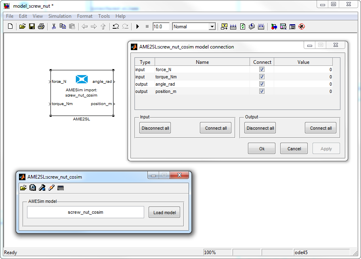This screenshot has height=259, width=361.
Task: Uncheck Connect for angle_rad output
Action: 262,84
